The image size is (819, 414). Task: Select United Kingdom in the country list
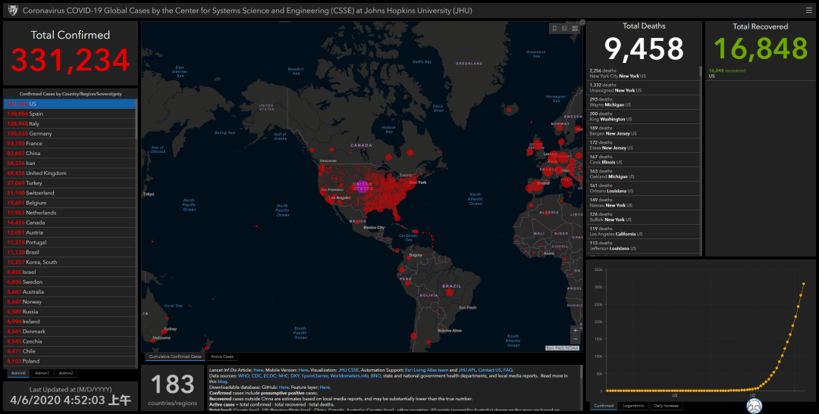[70, 173]
